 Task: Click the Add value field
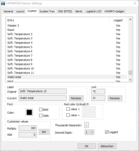tap(28, 135)
